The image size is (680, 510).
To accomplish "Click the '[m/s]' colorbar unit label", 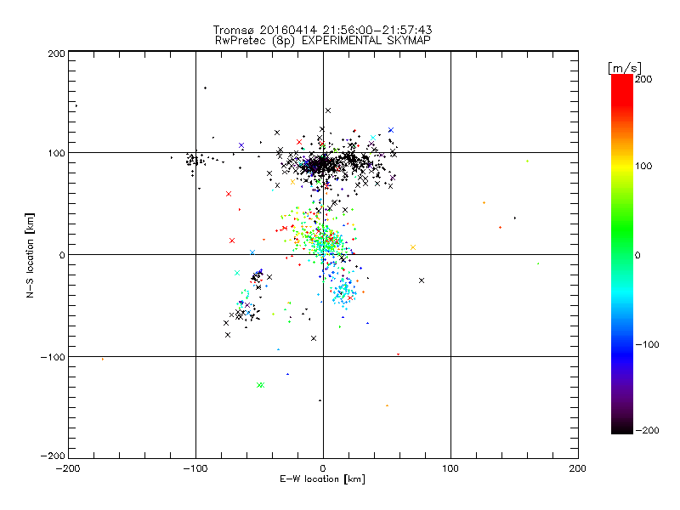I will pos(624,68).
